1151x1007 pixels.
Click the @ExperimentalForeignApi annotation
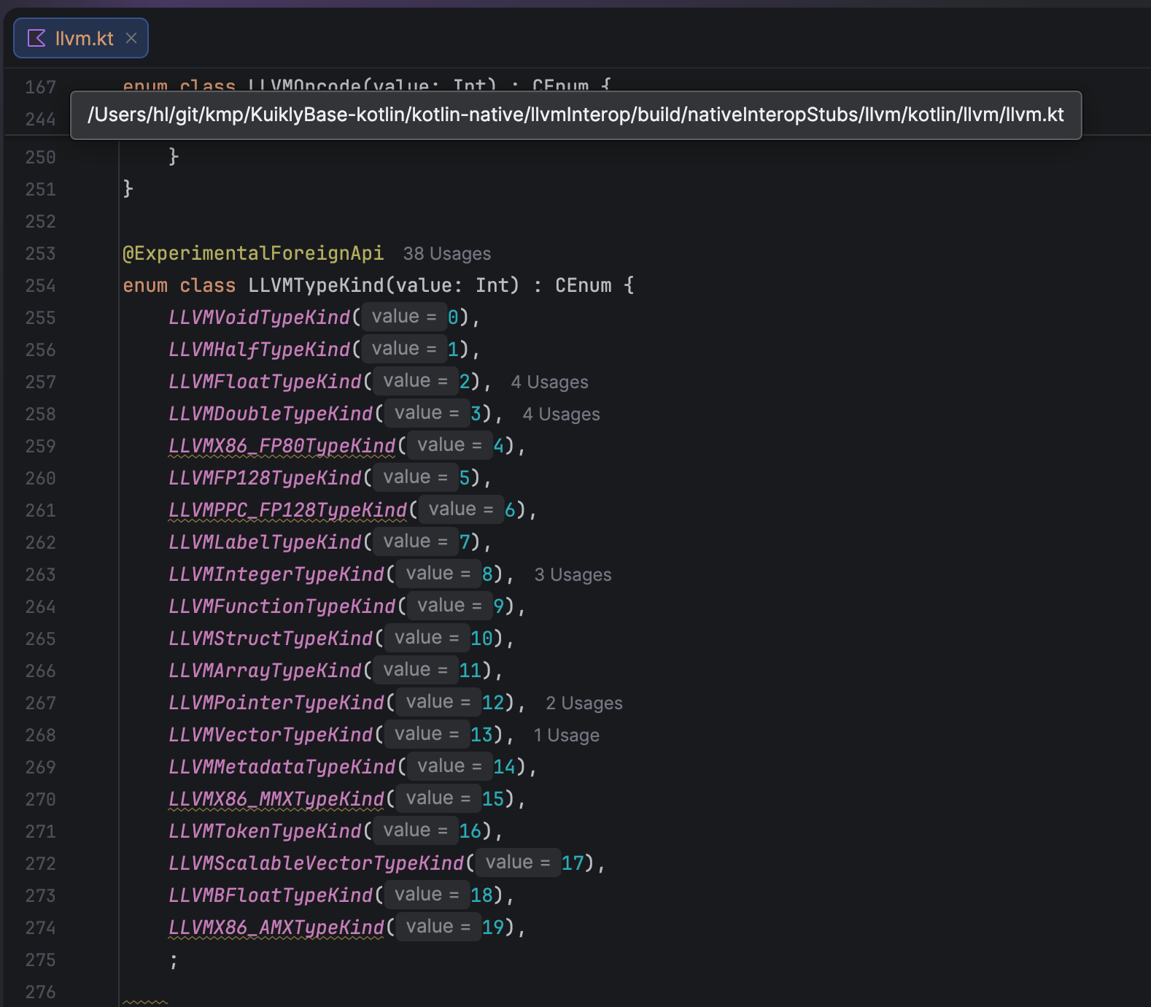point(252,254)
